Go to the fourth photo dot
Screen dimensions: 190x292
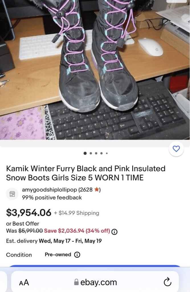(101, 153)
